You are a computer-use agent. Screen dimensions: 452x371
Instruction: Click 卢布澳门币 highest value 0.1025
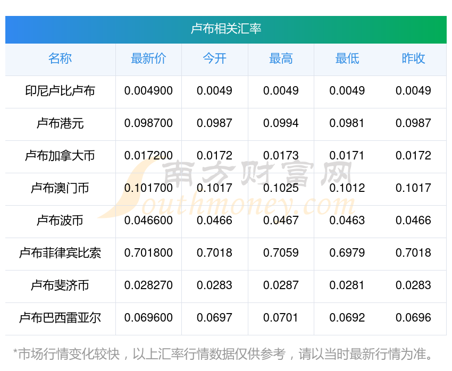tap(281, 188)
